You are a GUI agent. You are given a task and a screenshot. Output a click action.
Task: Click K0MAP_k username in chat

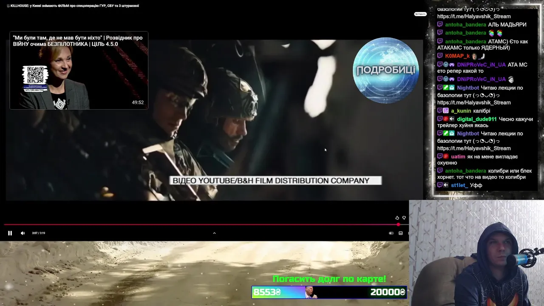click(457, 56)
